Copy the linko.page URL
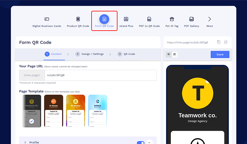Image resolution: width=247 pixels, height=144 pixels. pos(219,42)
